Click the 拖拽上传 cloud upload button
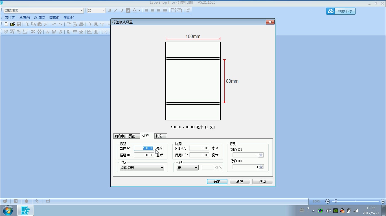Screen dimensions: 386x216 click(x=341, y=11)
